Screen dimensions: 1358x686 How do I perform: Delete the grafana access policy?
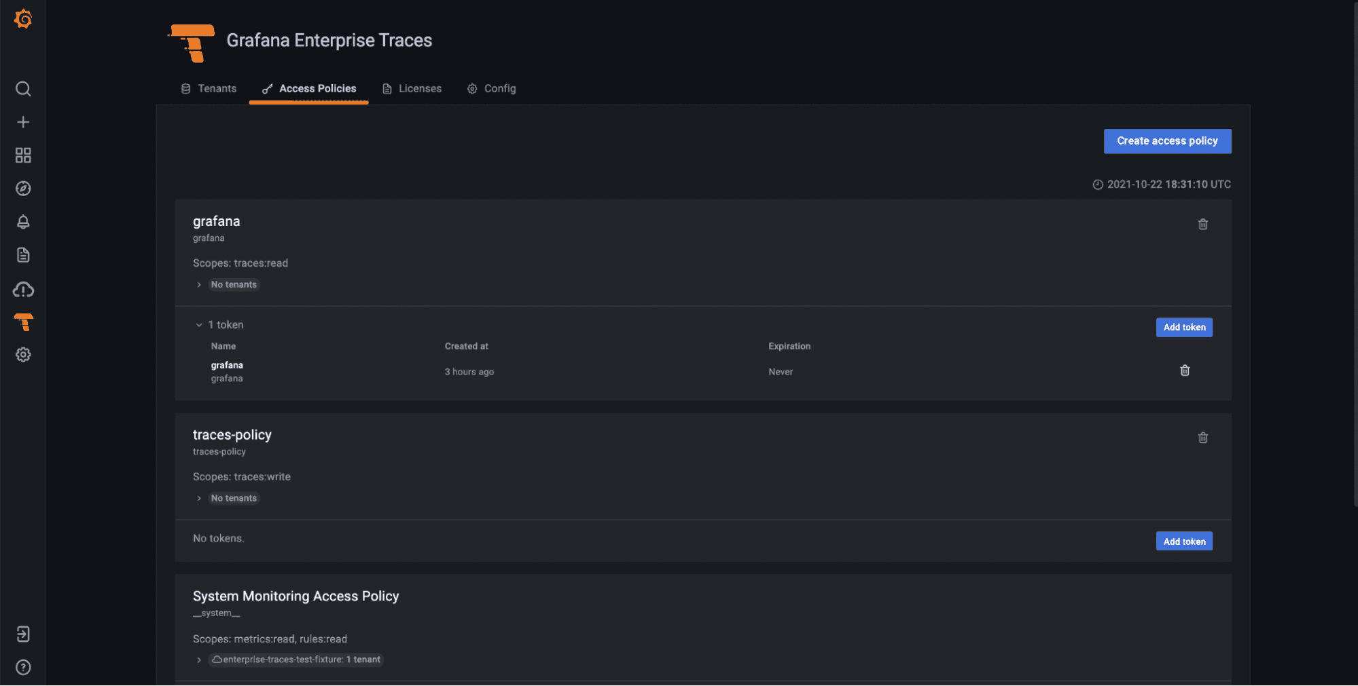click(x=1202, y=224)
